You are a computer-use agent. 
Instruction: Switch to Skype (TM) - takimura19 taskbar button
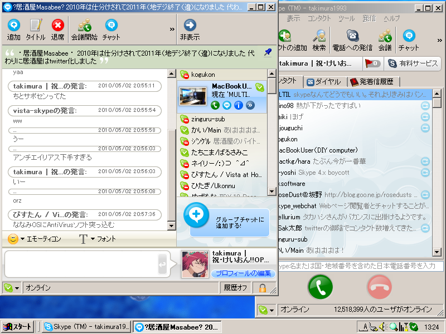coord(86,327)
